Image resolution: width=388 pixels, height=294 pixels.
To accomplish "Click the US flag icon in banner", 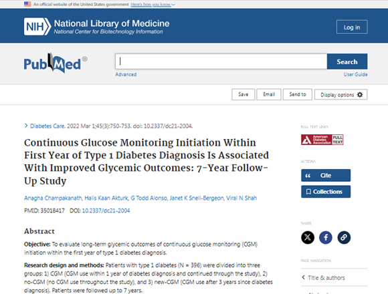I will pyautogui.click(x=27, y=4).
